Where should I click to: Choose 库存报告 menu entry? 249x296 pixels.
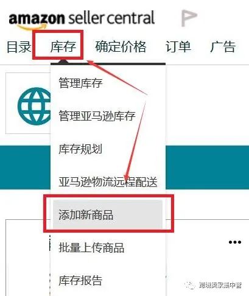[x=80, y=280]
